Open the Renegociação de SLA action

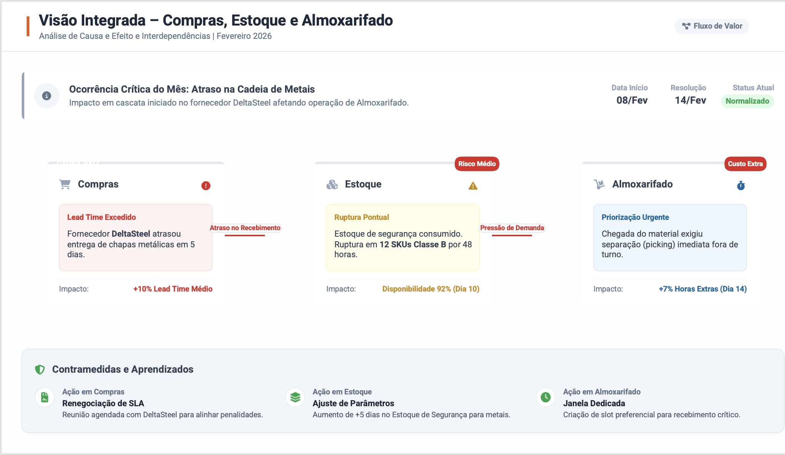click(103, 403)
